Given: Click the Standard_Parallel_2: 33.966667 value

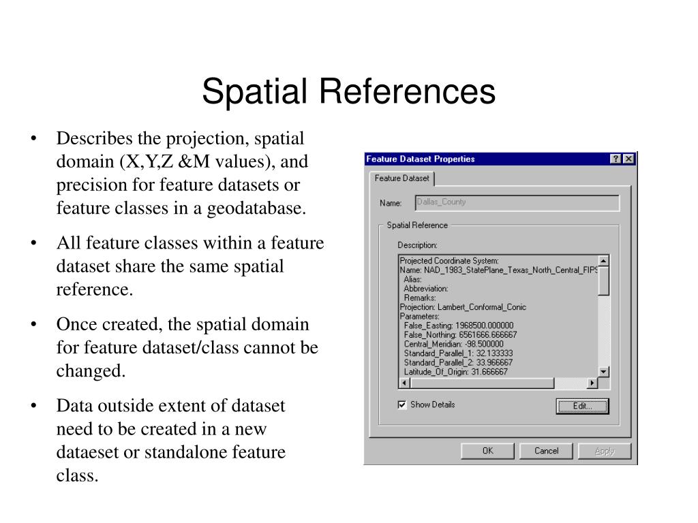Looking at the screenshot, I should click(459, 363).
